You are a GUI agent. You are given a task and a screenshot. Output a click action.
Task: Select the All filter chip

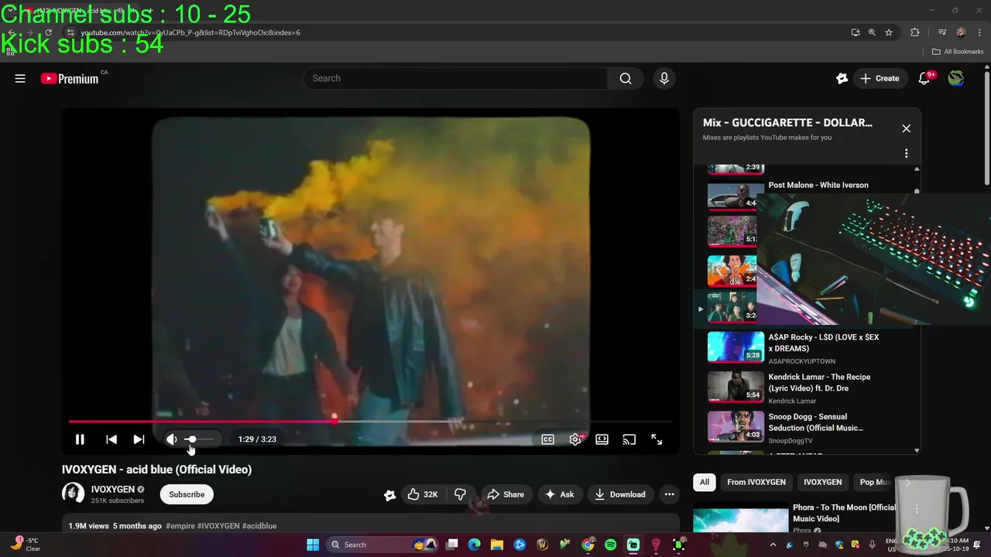[x=705, y=482]
